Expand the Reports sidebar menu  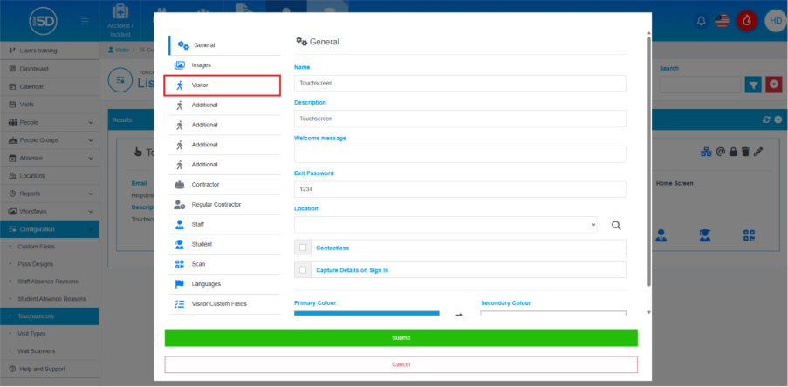[49, 193]
